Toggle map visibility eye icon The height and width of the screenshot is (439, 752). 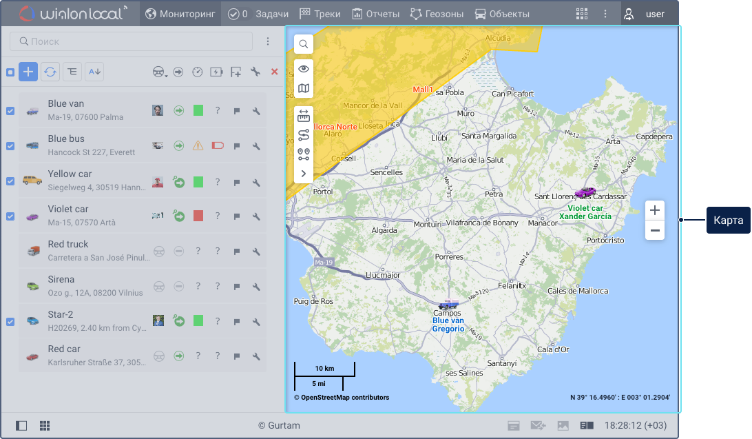coord(304,69)
